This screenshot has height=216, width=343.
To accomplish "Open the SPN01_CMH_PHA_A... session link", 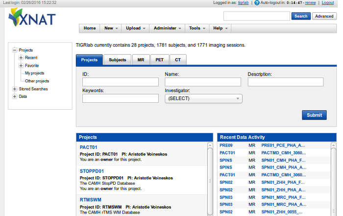I will point(284,168).
